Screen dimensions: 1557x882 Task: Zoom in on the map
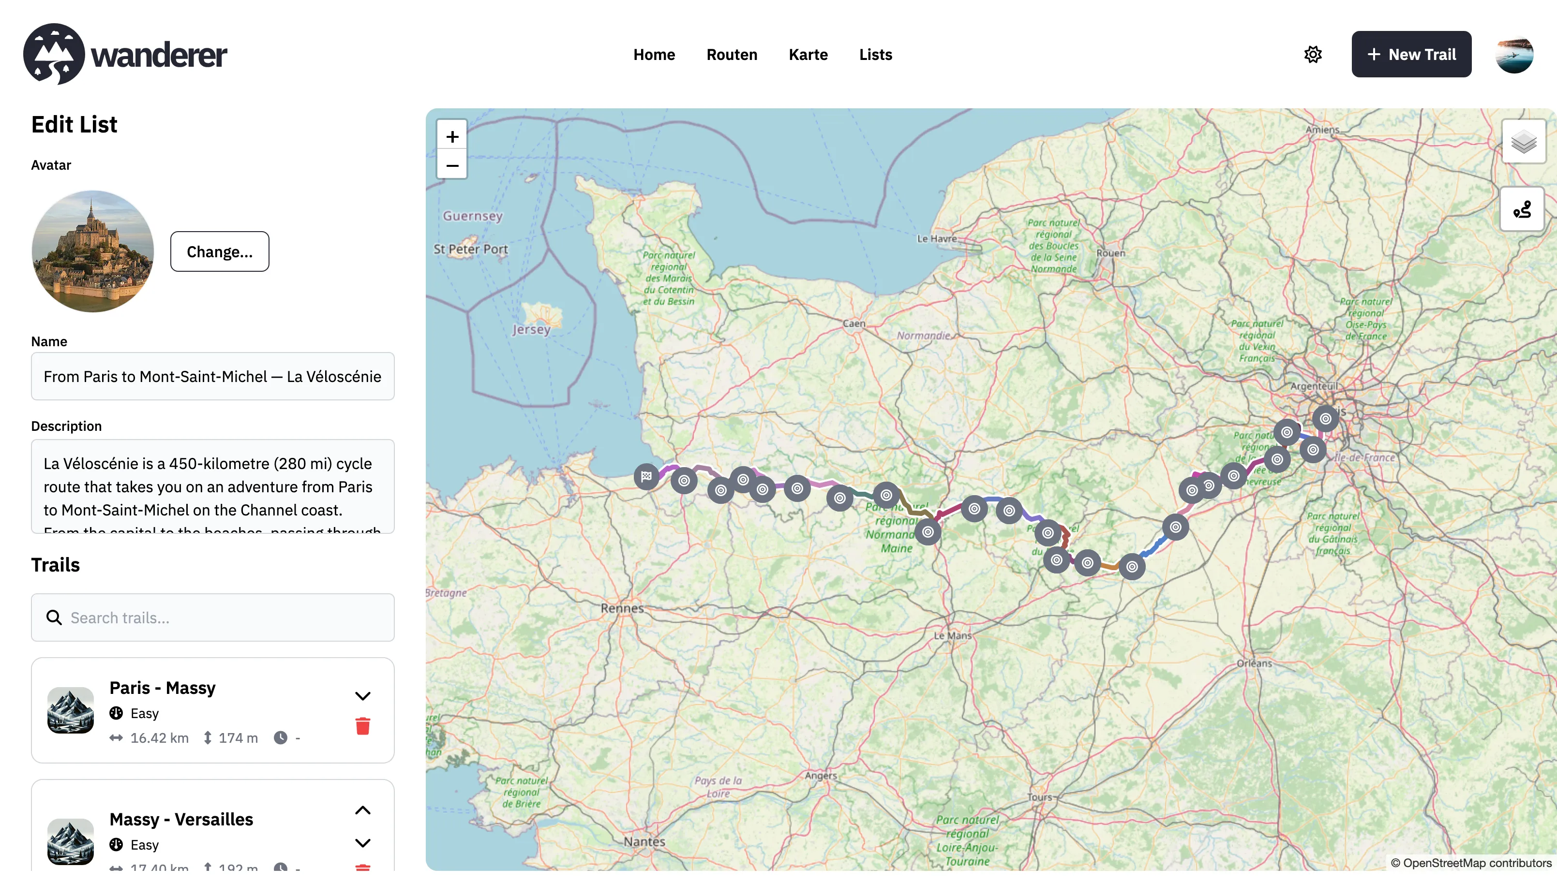[x=452, y=136]
